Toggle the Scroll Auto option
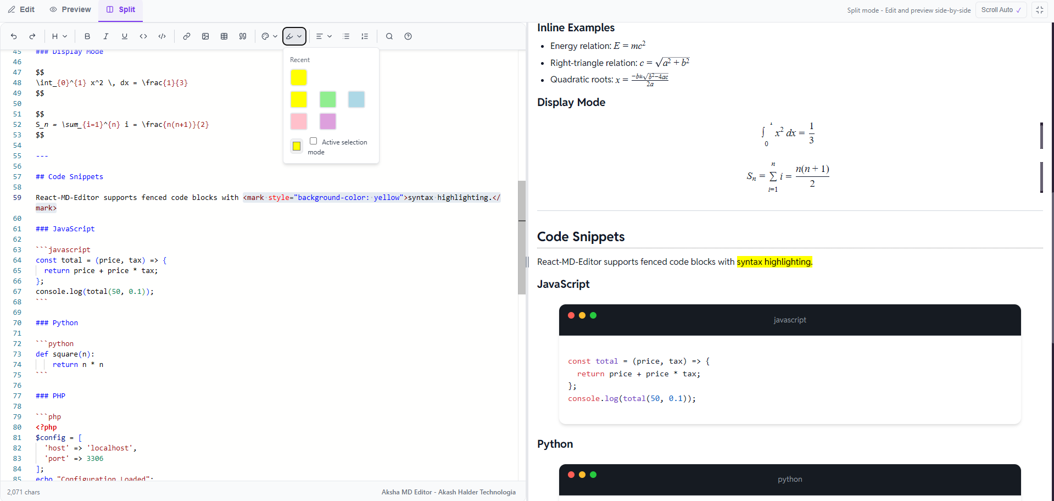Screen dimensions: 1054x501 1001,10
